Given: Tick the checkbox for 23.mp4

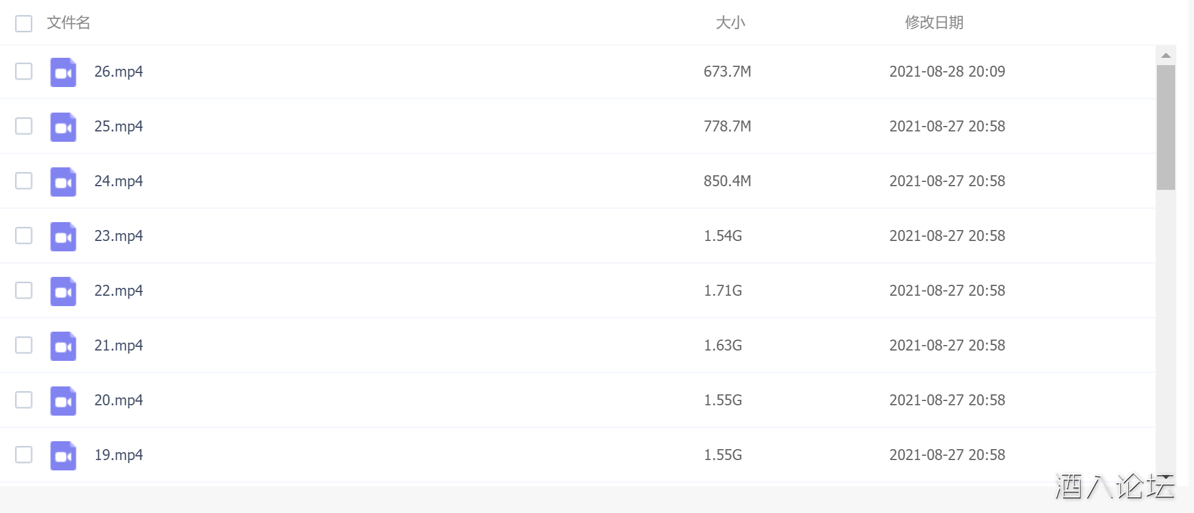Looking at the screenshot, I should click(24, 236).
